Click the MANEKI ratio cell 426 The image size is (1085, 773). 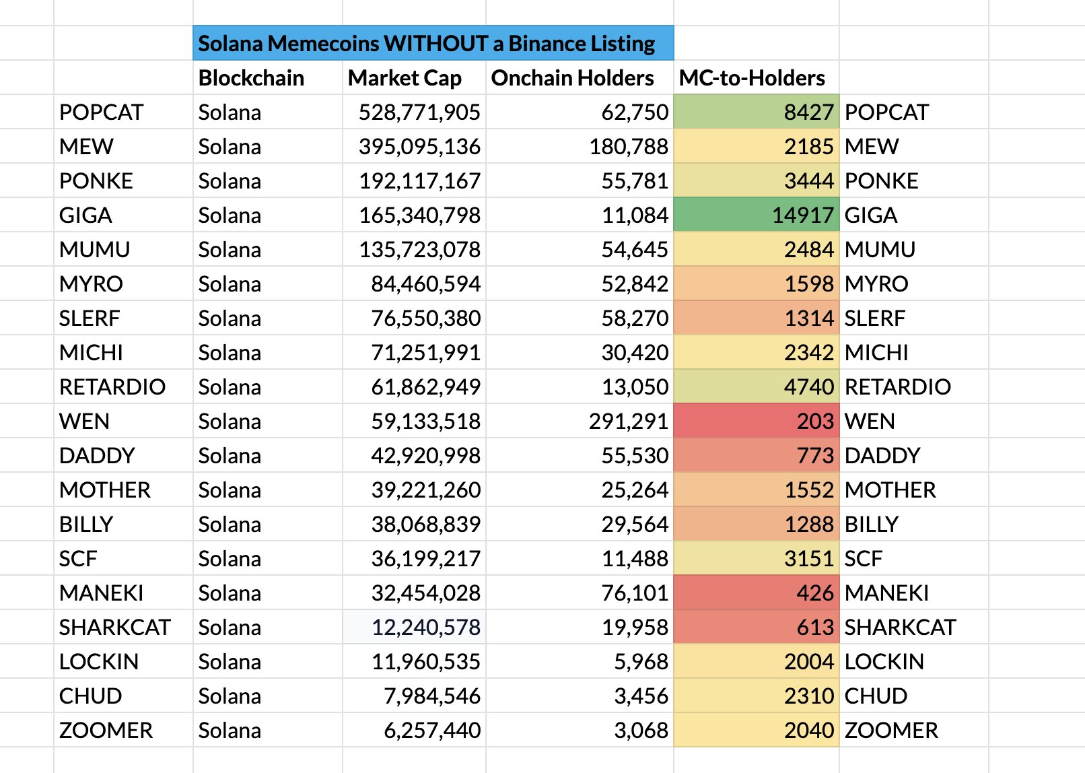757,593
